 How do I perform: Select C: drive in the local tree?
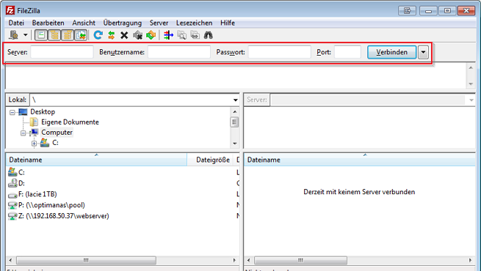[x=55, y=143]
